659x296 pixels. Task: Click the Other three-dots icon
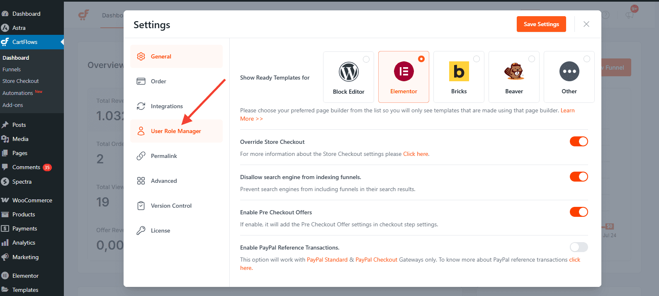point(569,71)
